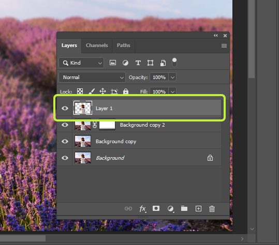The height and width of the screenshot is (245, 279).
Task: Click the horizontal scrollbar thumb
Action: tap(23, 238)
